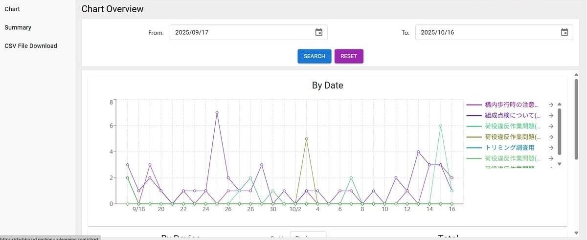Open the From date calendar picker
Image resolution: width=587 pixels, height=240 pixels.
(x=318, y=32)
